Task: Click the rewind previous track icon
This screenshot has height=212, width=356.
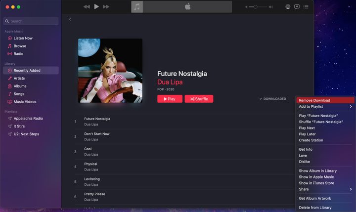Action: pos(87,7)
